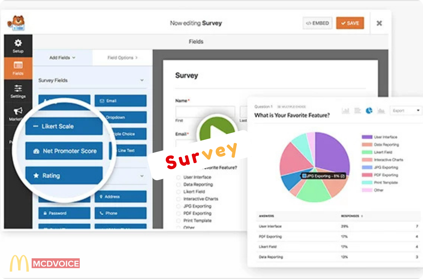Switch results to bar chart view
This screenshot has width=423, height=279.
point(345,111)
